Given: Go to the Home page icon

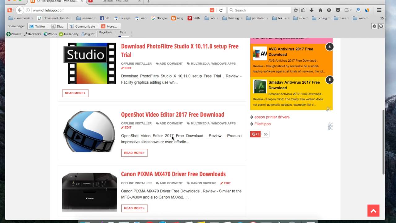Looking at the screenshot, I should [320, 10].
